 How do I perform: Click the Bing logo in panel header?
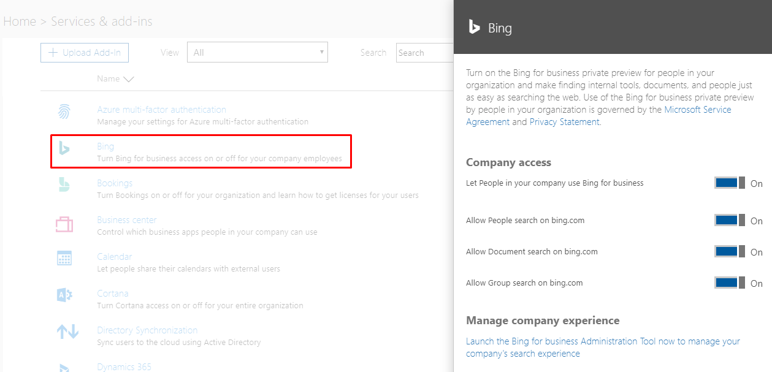click(x=474, y=27)
